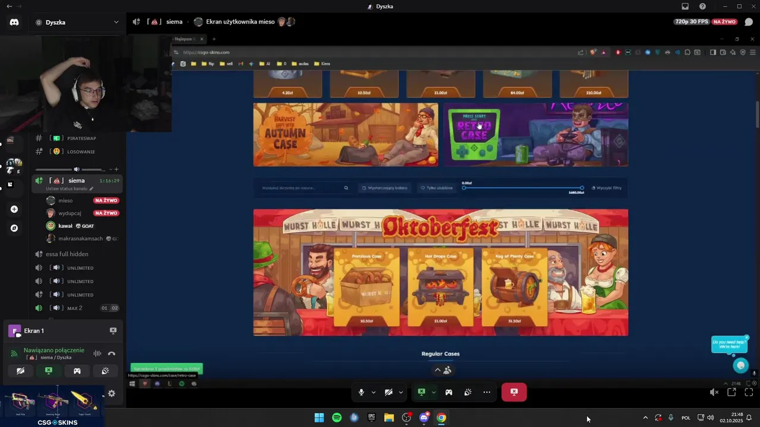760x427 pixels.
Task: Open more options three-dots in call bar
Action: click(487, 392)
